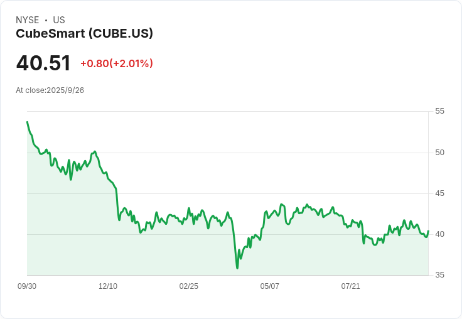Image resolution: width=462 pixels, height=319 pixels.
Task: Click the 50 y-axis label
Action: [439, 153]
